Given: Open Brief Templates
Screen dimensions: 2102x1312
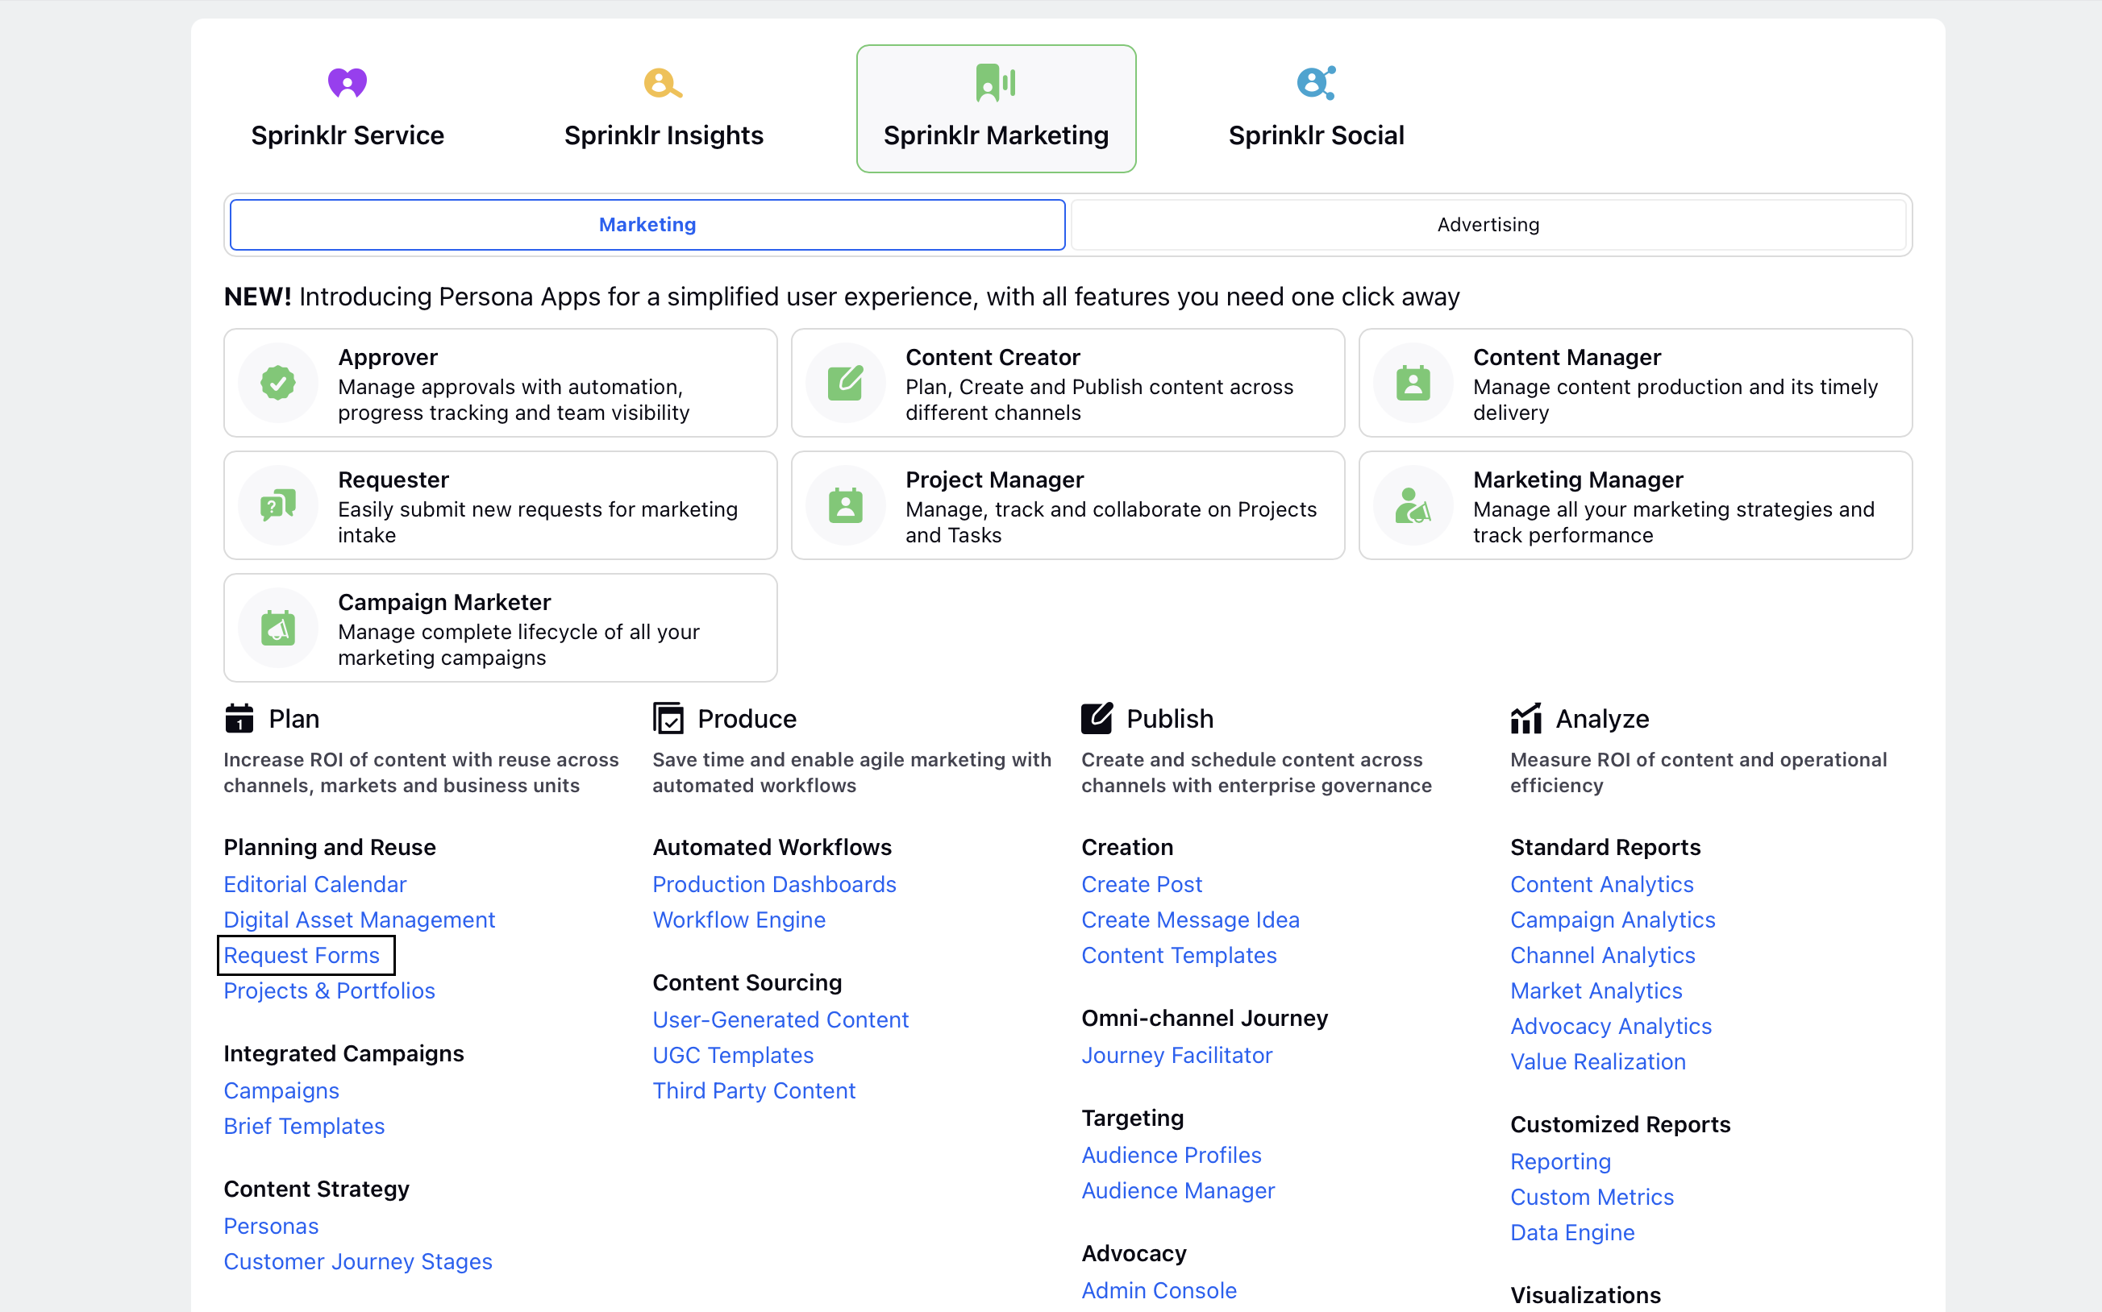Looking at the screenshot, I should pos(304,1127).
